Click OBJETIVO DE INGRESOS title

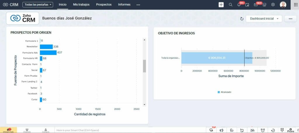point(176,33)
